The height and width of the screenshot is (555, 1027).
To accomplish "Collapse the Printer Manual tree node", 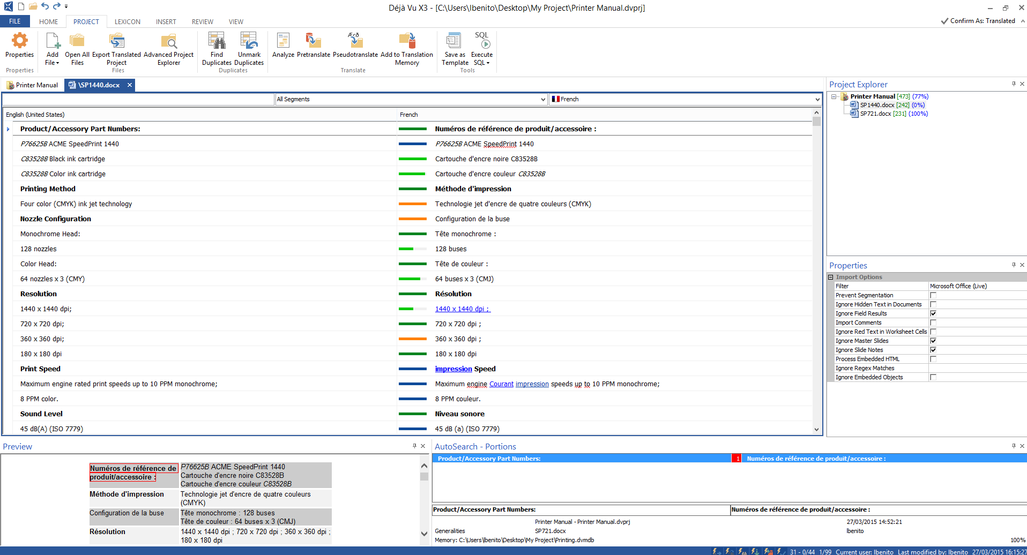I will click(834, 97).
